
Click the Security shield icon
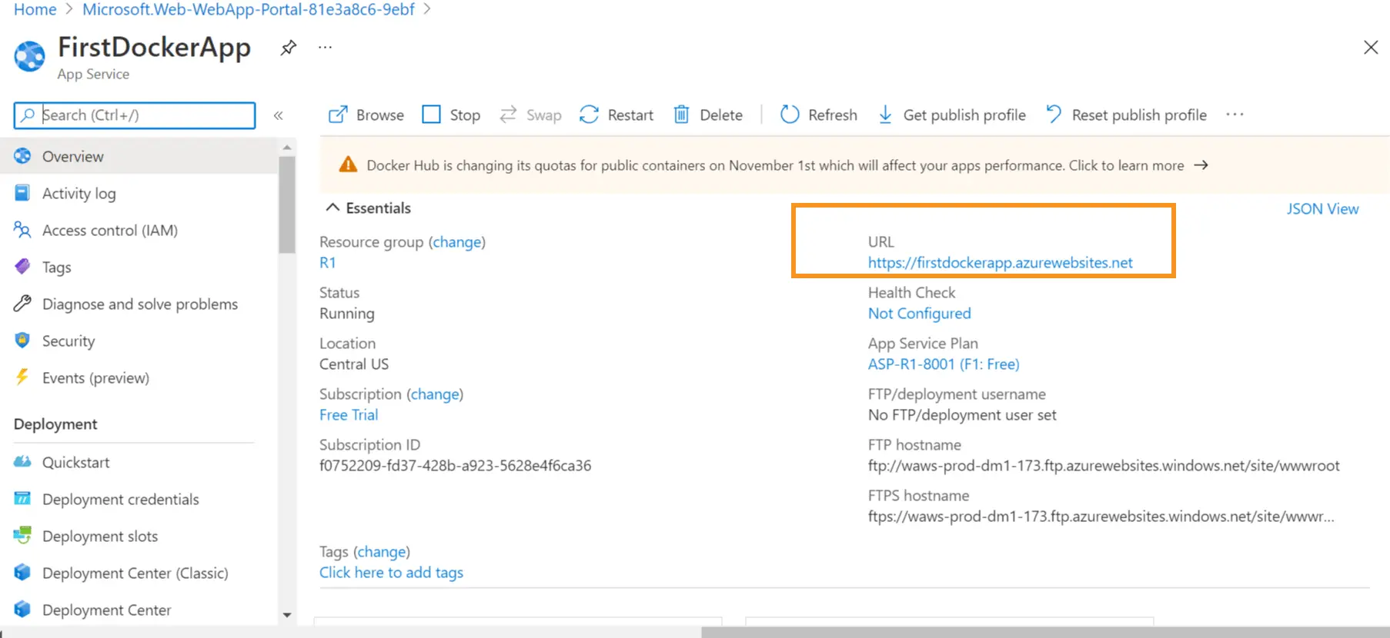tap(22, 341)
